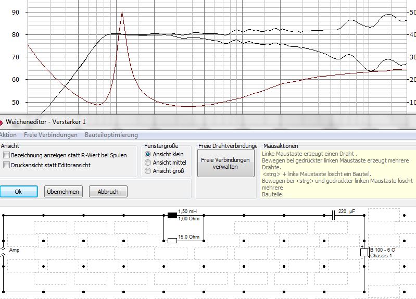Click the Weicheneditor title bar icon

click(2, 122)
